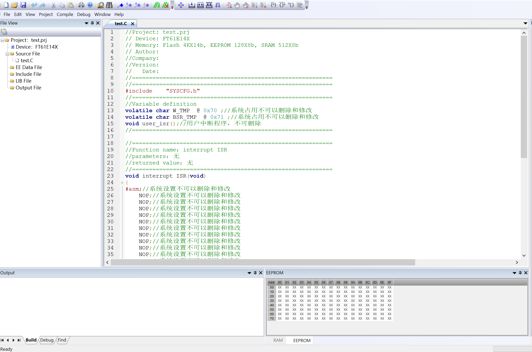Click the hand with red X icon
This screenshot has height=352, width=532.
(x=246, y=5)
